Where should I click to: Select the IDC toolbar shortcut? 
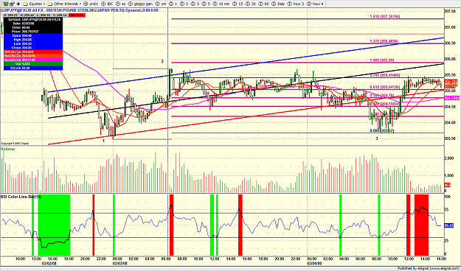click(107, 4)
